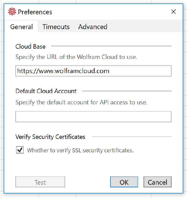
Task: Click the Cloud Base URL text field
Action: tap(93, 71)
